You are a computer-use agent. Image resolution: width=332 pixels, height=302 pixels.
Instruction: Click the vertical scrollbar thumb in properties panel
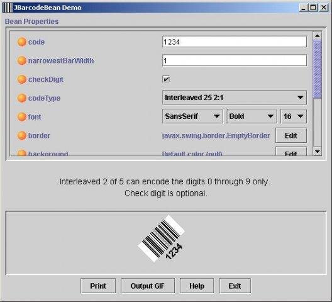tap(317, 69)
